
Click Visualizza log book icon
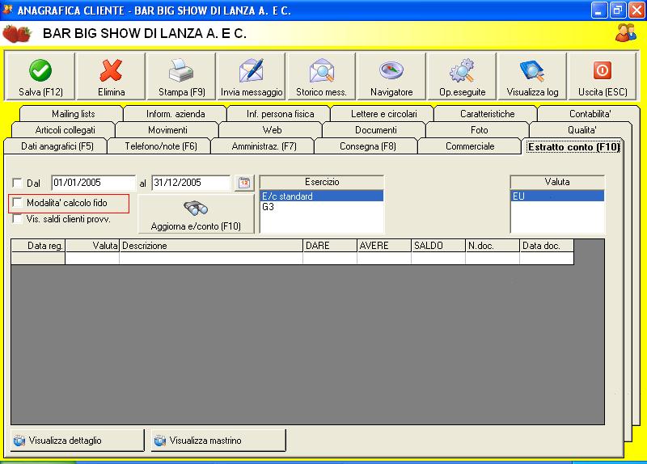pyautogui.click(x=532, y=70)
